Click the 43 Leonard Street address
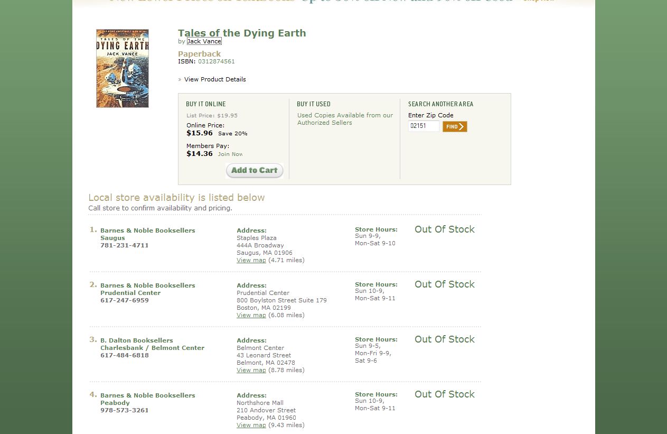Viewport: 667px width, 434px height. pyautogui.click(x=264, y=355)
